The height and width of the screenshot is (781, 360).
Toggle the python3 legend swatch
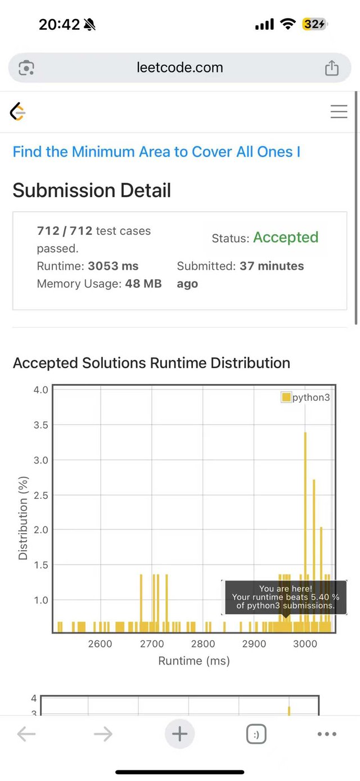point(286,398)
